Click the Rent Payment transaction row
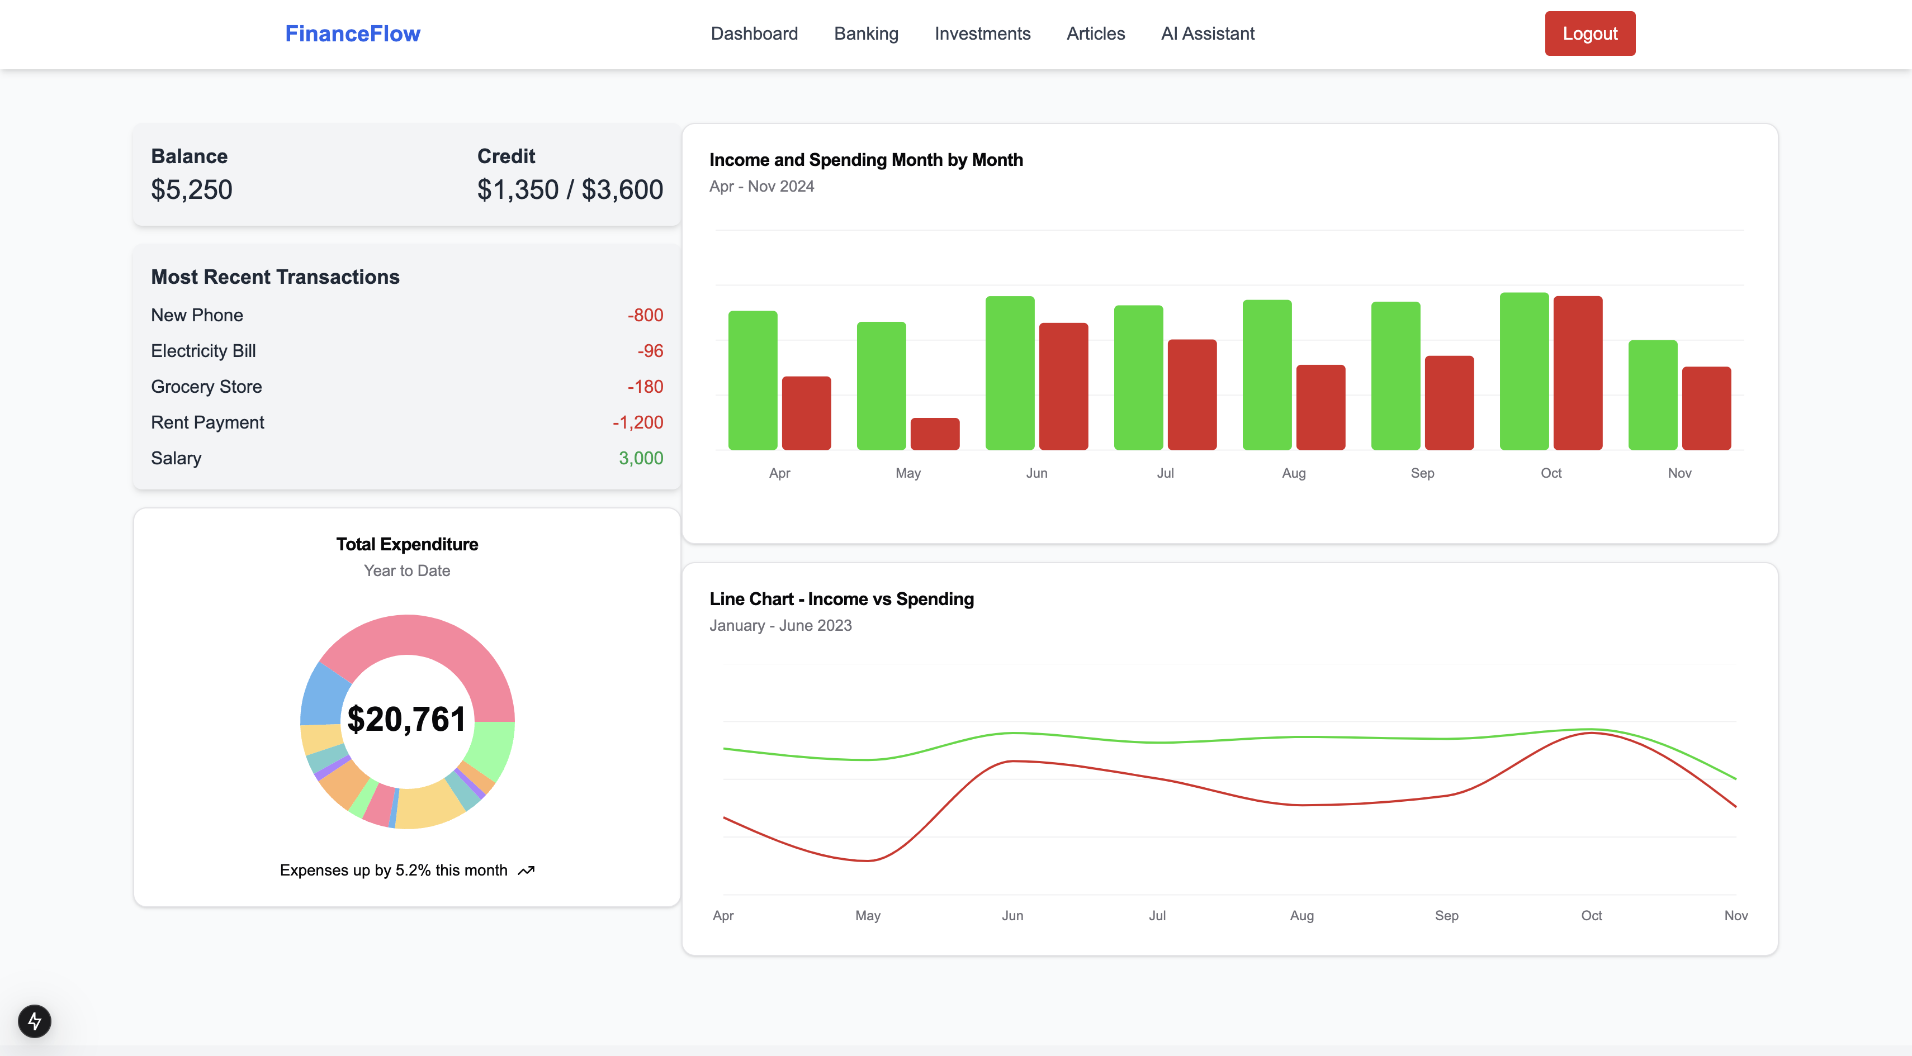The width and height of the screenshot is (1912, 1056). [x=207, y=423]
